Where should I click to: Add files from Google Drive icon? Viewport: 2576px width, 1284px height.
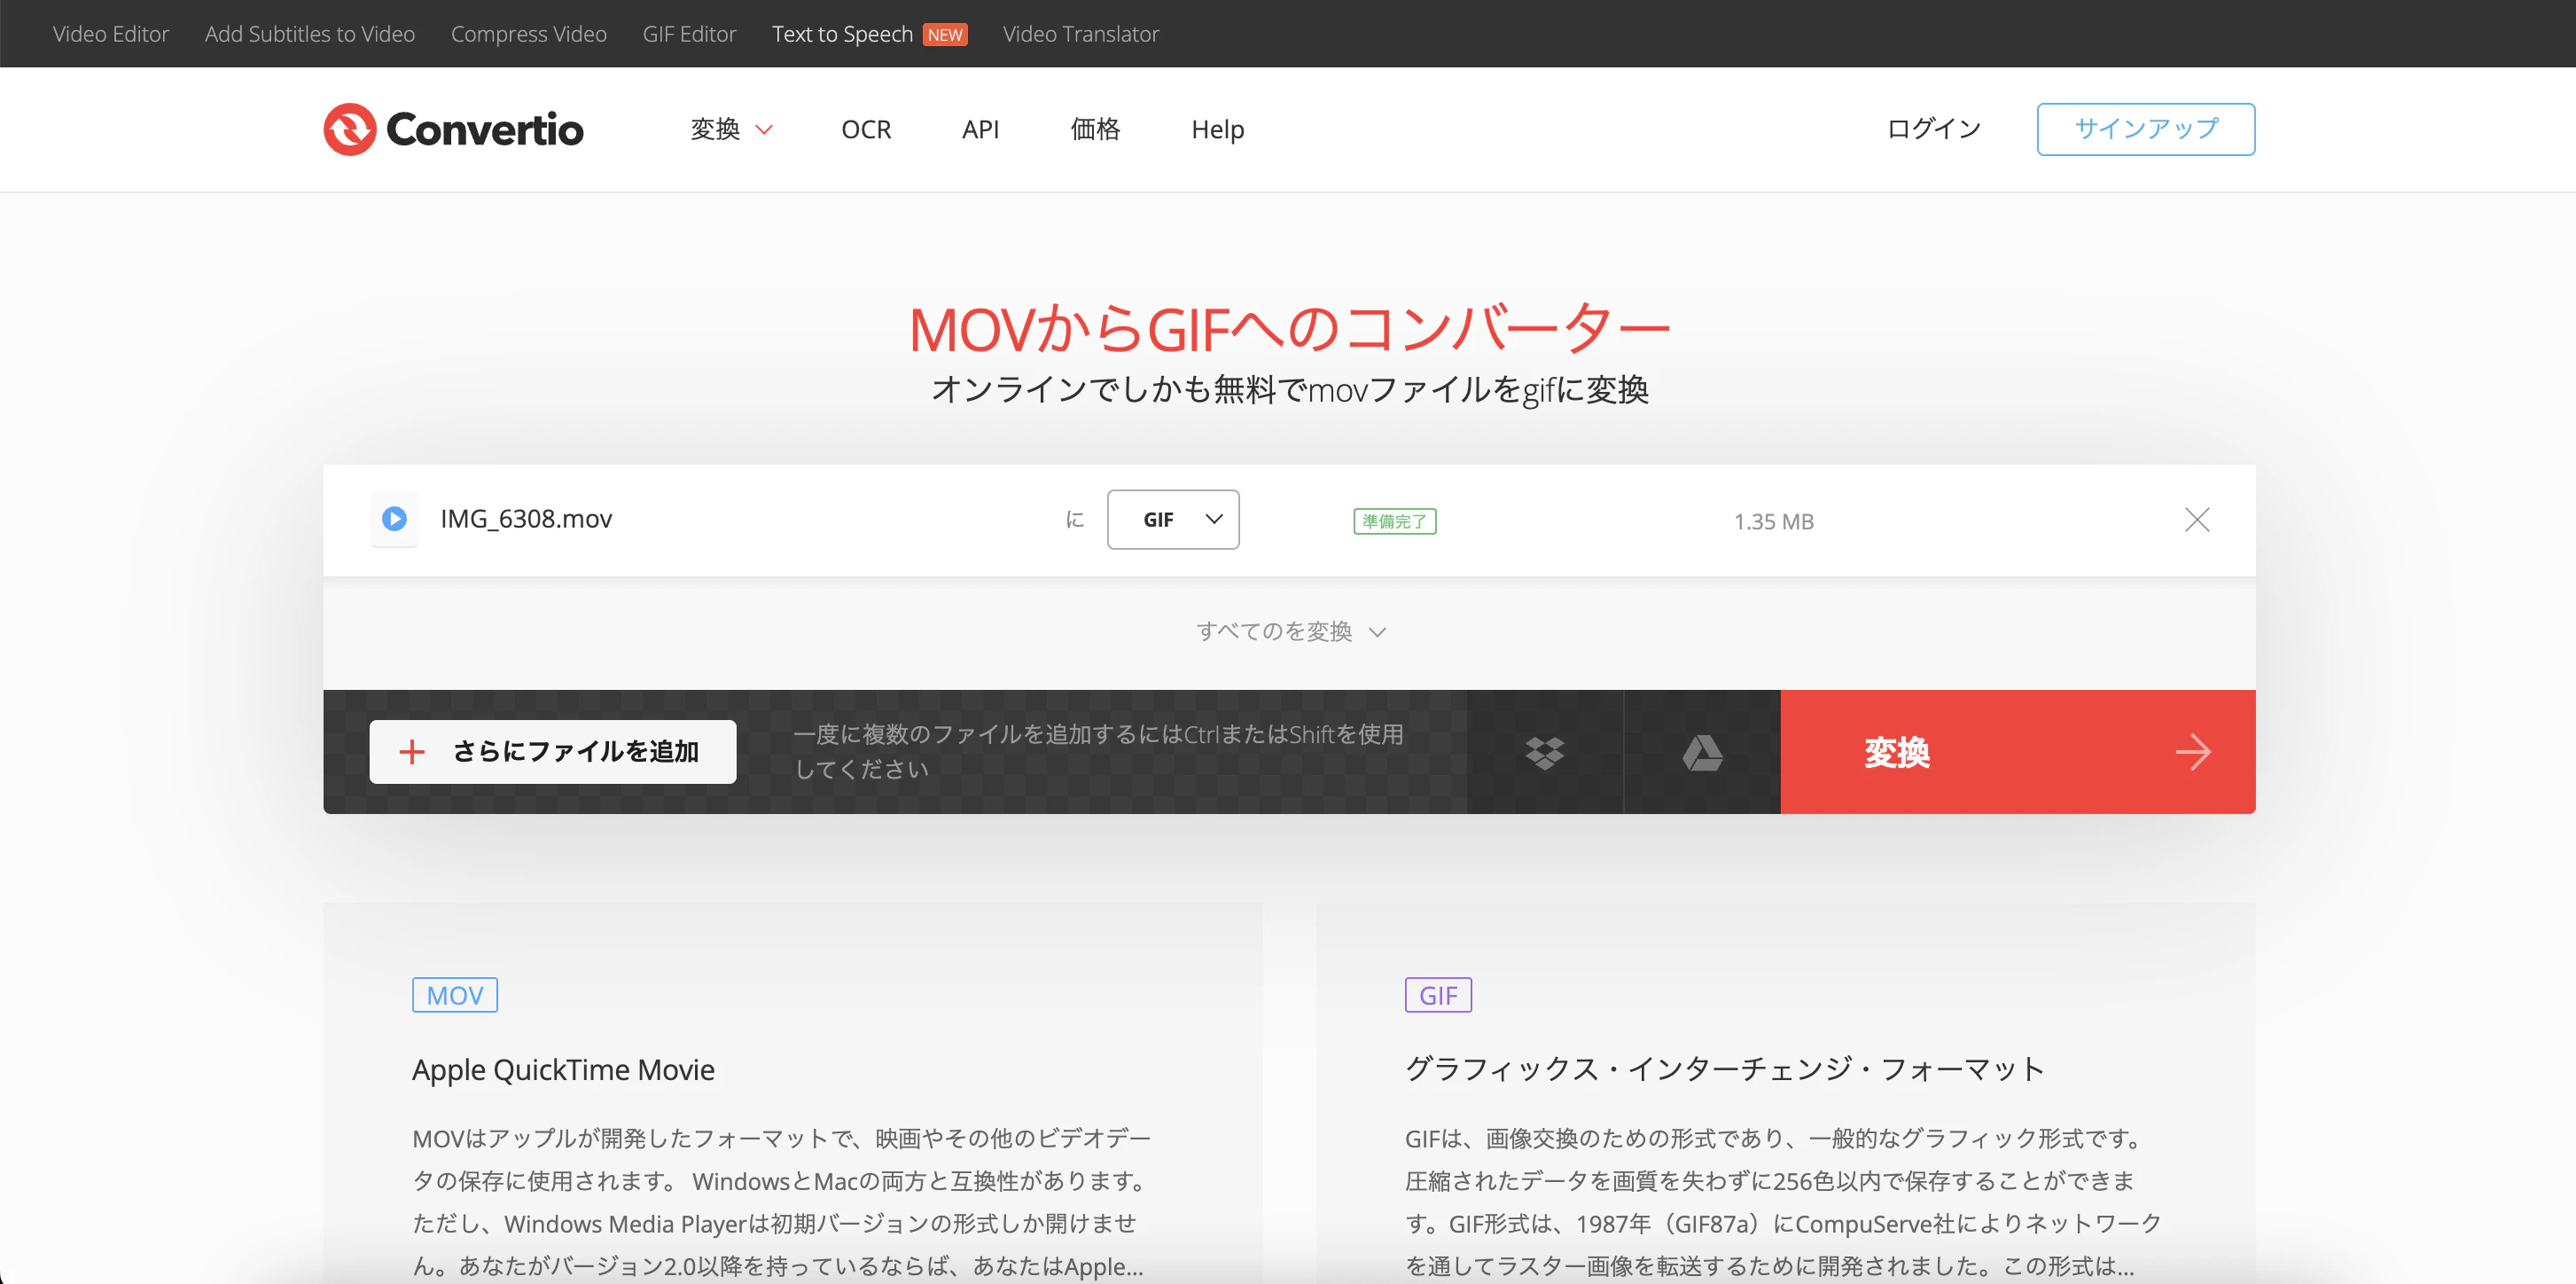[1702, 752]
